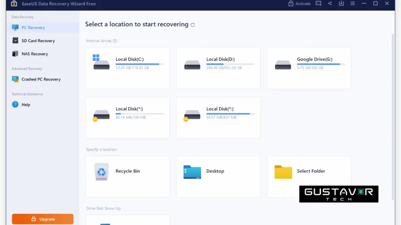Click the yellow Select Folder icon
Image resolution: width=401 pixels, height=225 pixels.
[x=283, y=172]
